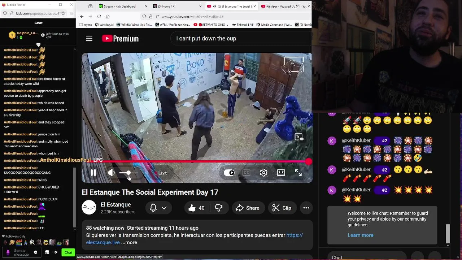
Task: Close the Home / X tab
Action: pos(200,6)
